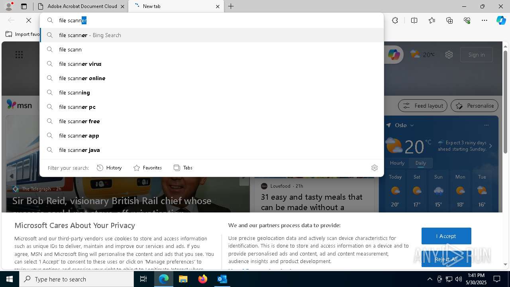
Task: Click Import favorites in bookmarks bar
Action: point(22,34)
